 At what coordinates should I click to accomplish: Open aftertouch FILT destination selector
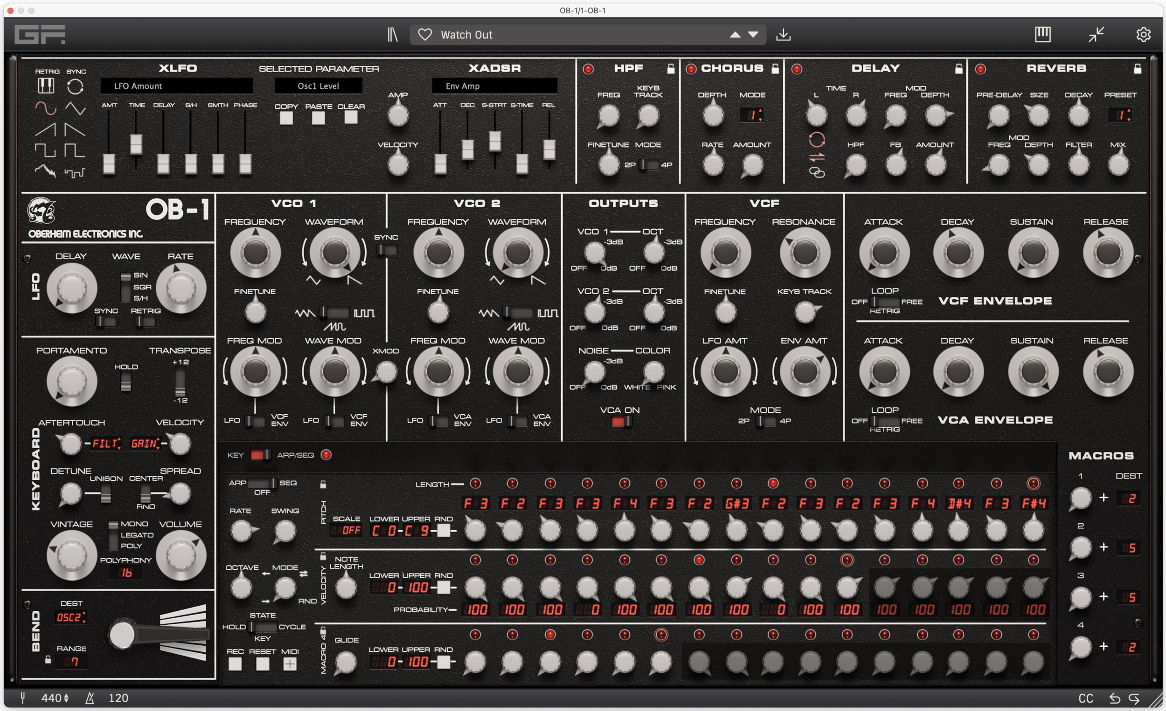point(106,444)
